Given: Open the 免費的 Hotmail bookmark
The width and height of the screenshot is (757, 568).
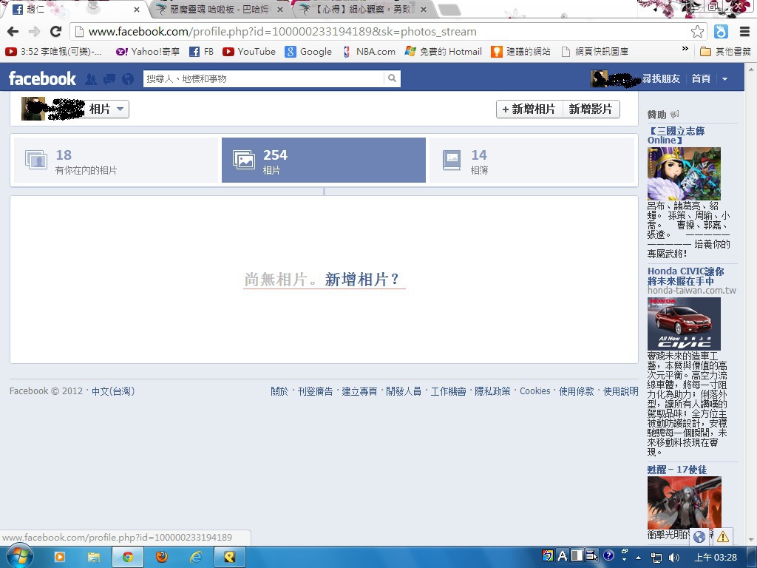Looking at the screenshot, I should pyautogui.click(x=444, y=52).
